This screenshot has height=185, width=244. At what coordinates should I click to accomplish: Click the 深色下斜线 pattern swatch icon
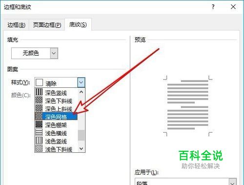coord(39,100)
